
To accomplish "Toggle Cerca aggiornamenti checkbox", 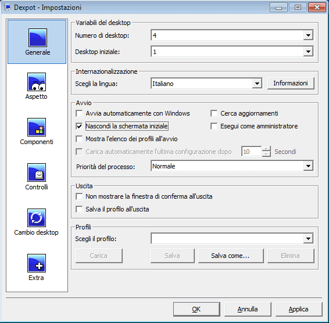I will (214, 113).
